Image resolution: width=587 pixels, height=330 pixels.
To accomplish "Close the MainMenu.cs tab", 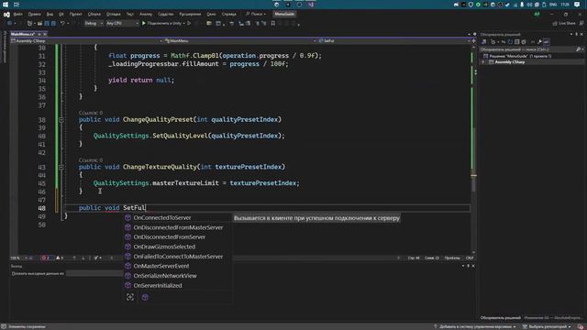I will (x=45, y=34).
